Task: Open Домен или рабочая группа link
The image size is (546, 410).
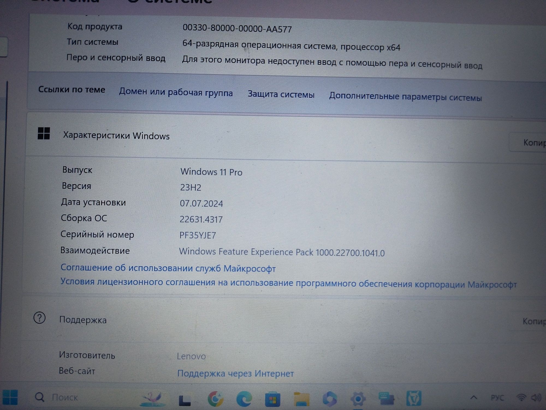Action: (176, 92)
